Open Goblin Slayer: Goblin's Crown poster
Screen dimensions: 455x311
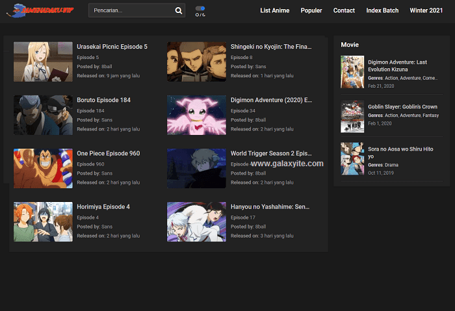[352, 116]
